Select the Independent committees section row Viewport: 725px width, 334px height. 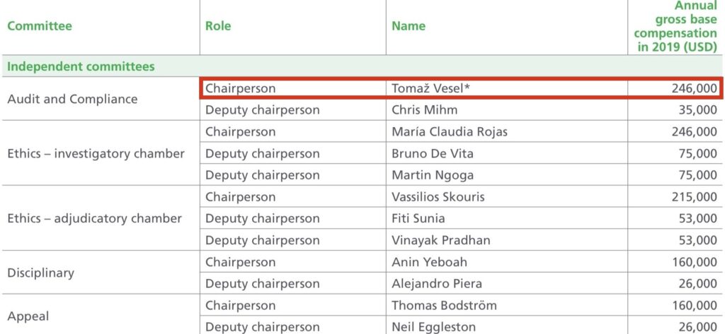[x=362, y=66]
